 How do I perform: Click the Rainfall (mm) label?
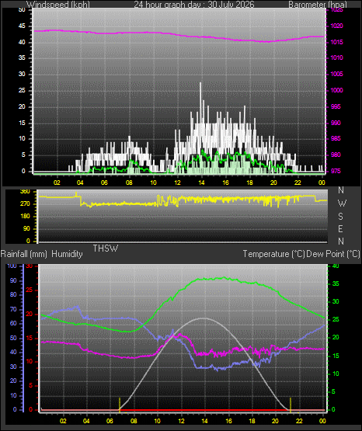click(x=23, y=254)
